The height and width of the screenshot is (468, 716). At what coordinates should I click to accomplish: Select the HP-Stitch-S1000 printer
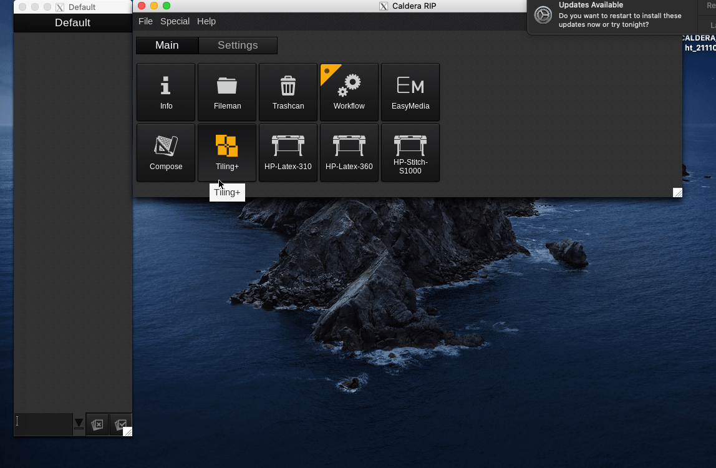point(410,152)
